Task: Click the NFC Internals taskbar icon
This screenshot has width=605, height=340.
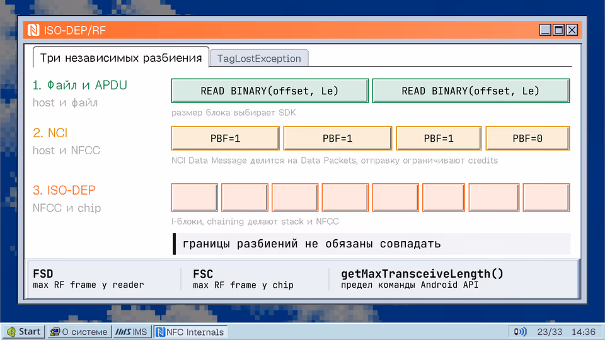Action: pos(160,332)
